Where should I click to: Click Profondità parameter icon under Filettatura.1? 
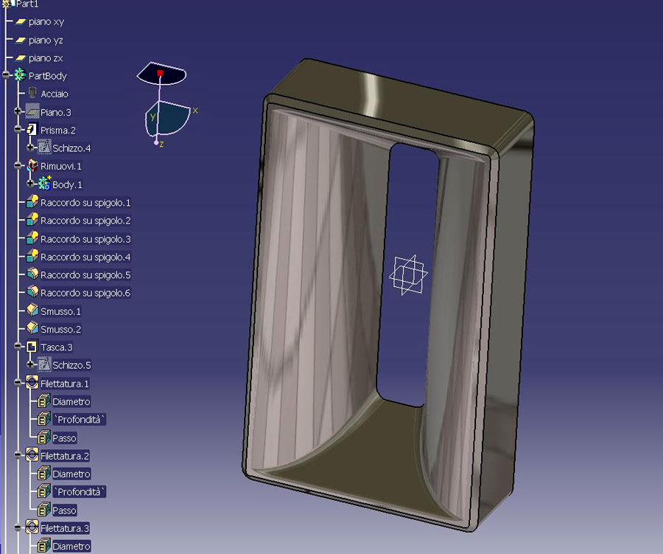coord(44,419)
